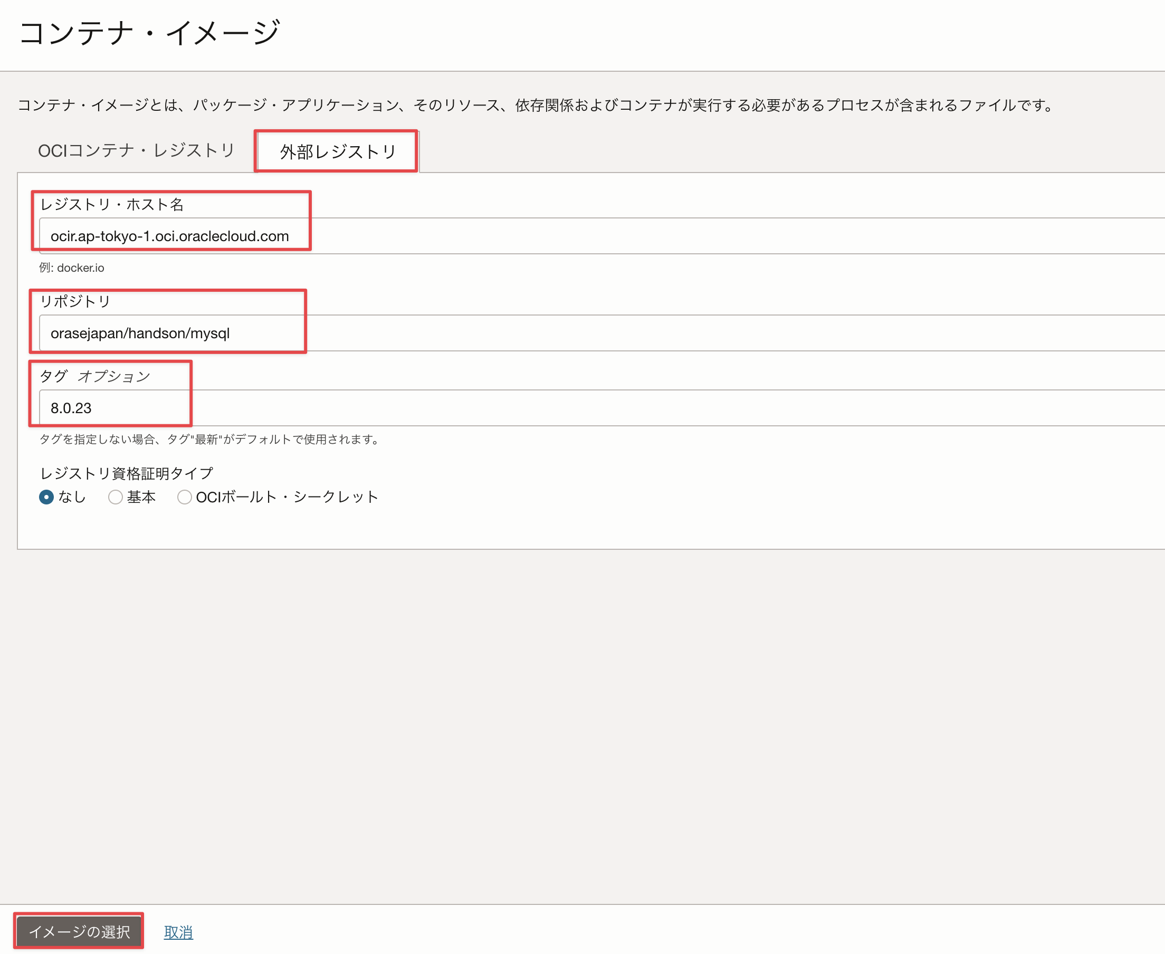Click the OCIボールト・シークレット label text

[287, 498]
